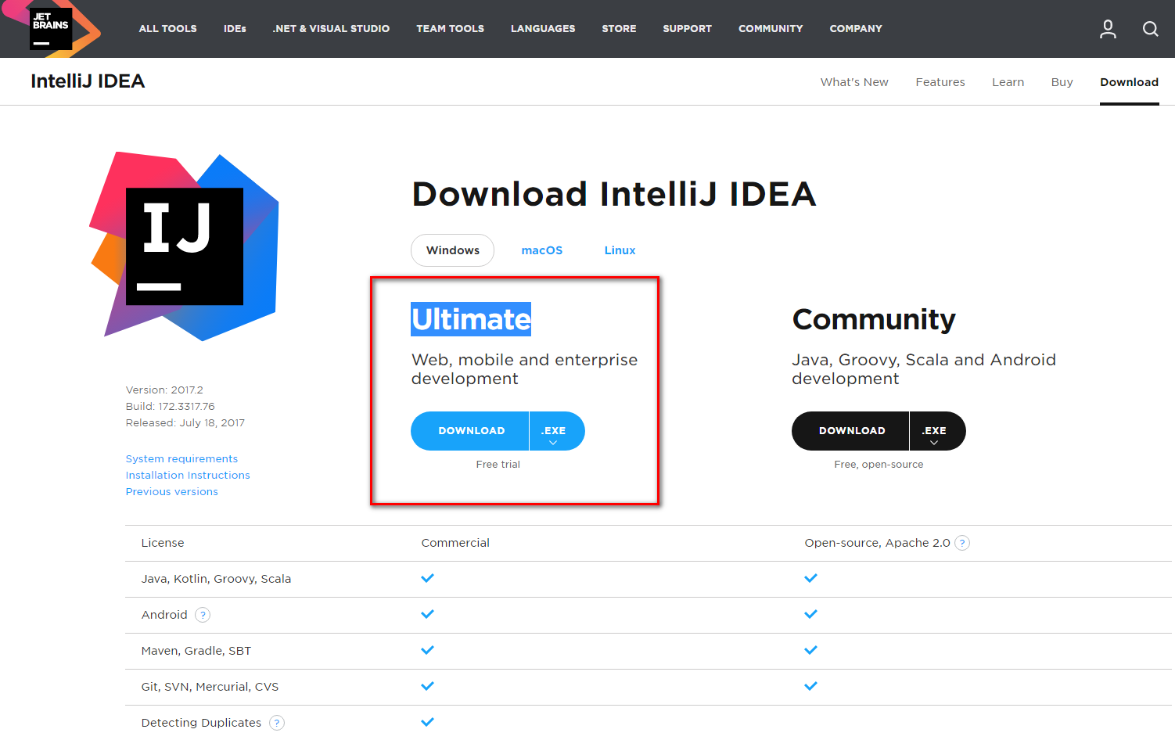
Task: Open the System requirements link
Action: [181, 459]
